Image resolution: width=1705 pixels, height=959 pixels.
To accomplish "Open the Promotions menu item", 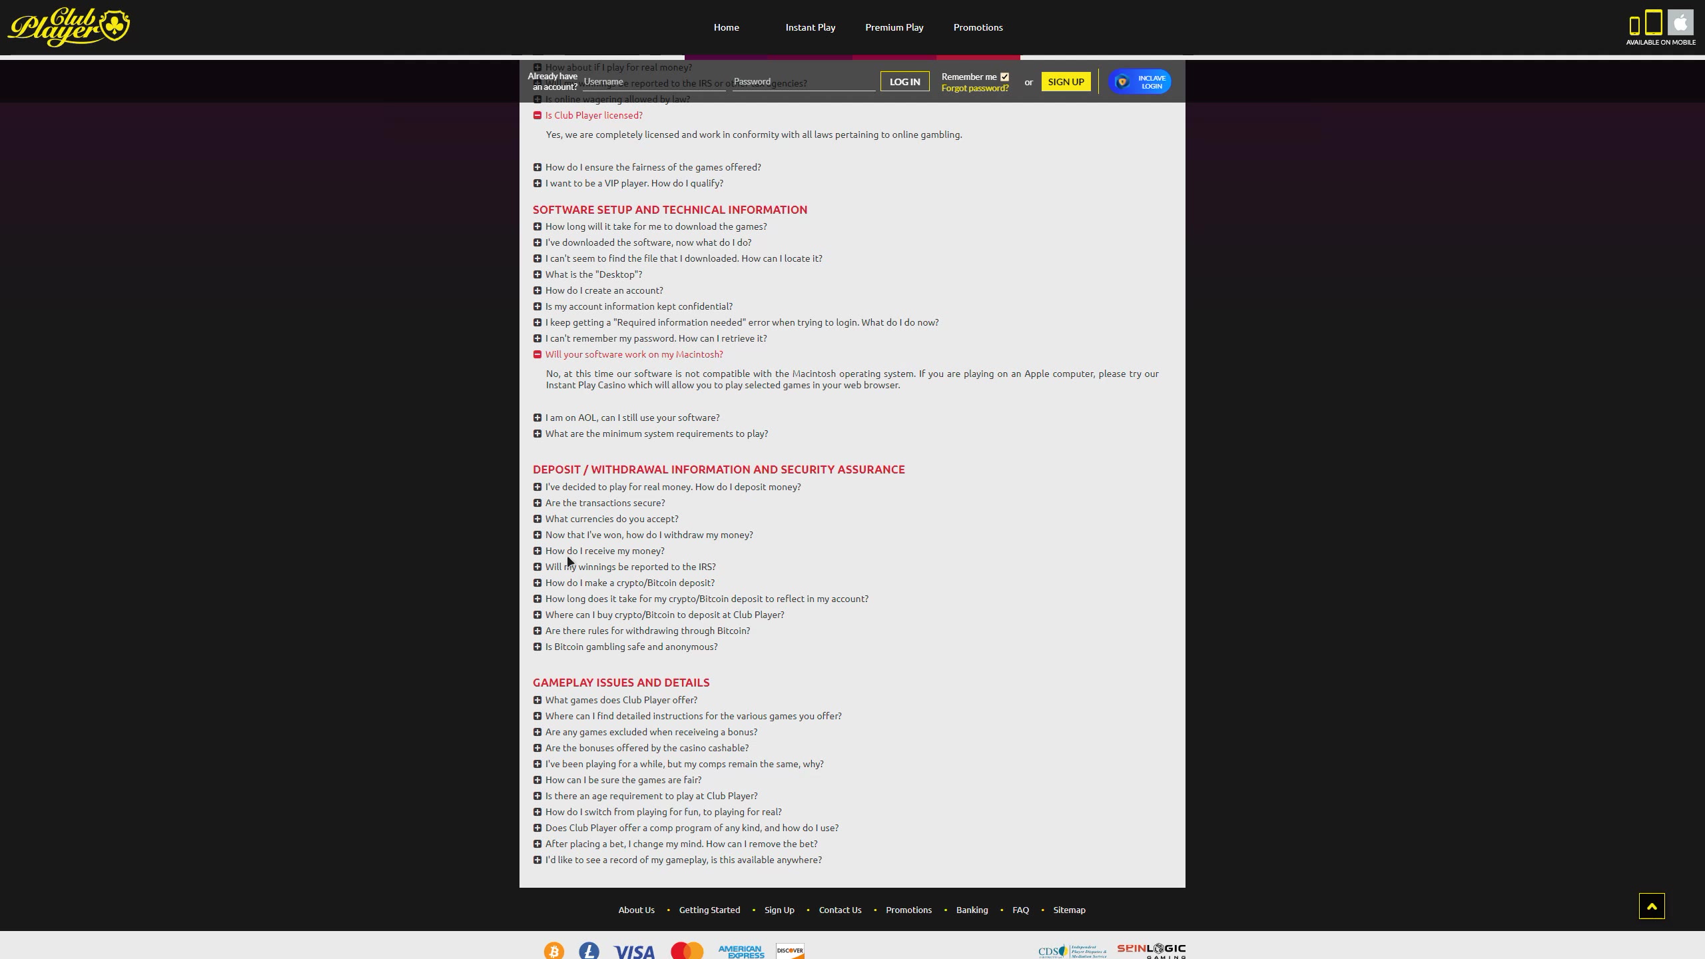I will 978,27.
